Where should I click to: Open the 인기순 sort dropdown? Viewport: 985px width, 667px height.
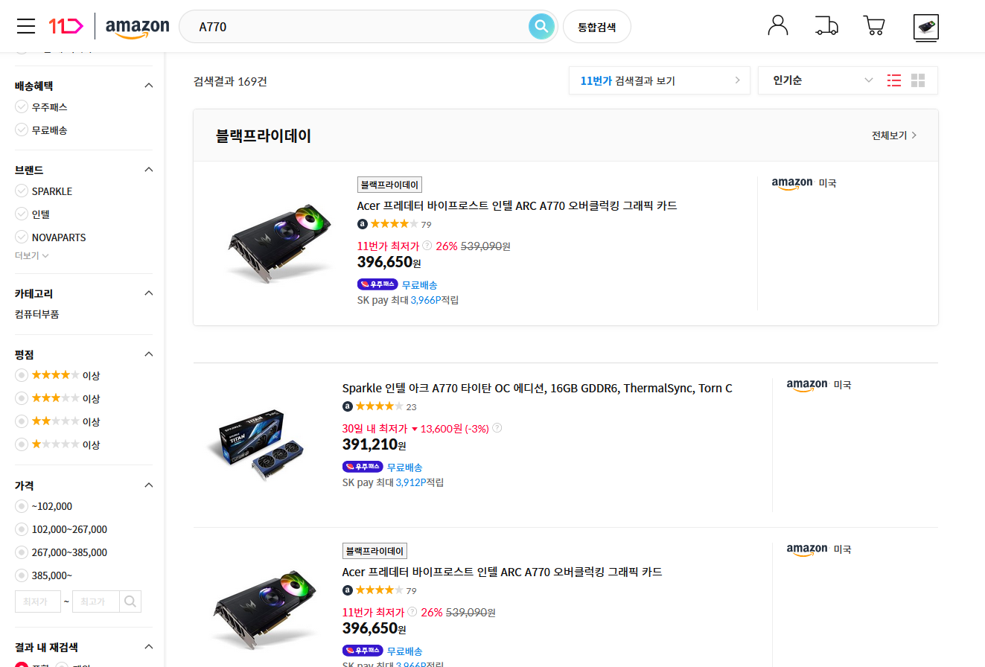822,80
